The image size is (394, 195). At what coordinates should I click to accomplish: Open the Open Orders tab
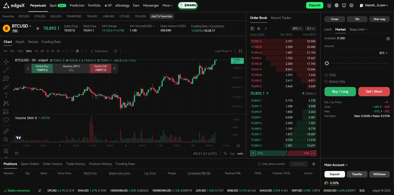30,164
